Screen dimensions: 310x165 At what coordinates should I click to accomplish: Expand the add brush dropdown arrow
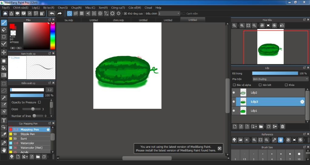[x=27, y=157]
